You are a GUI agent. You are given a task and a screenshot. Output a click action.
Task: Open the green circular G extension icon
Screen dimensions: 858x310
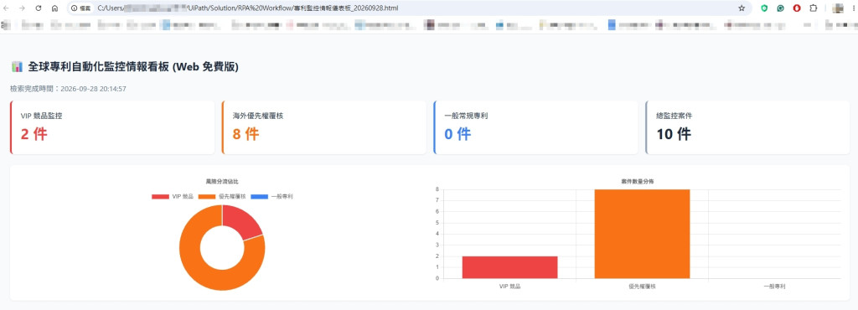tap(781, 8)
